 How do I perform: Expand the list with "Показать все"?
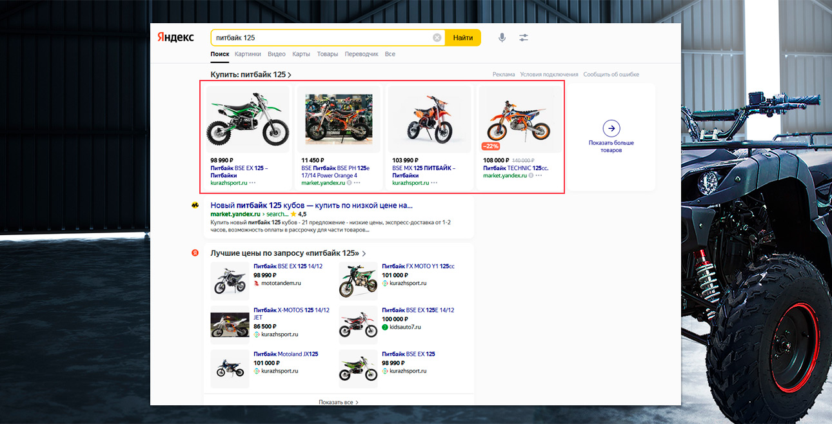point(338,402)
